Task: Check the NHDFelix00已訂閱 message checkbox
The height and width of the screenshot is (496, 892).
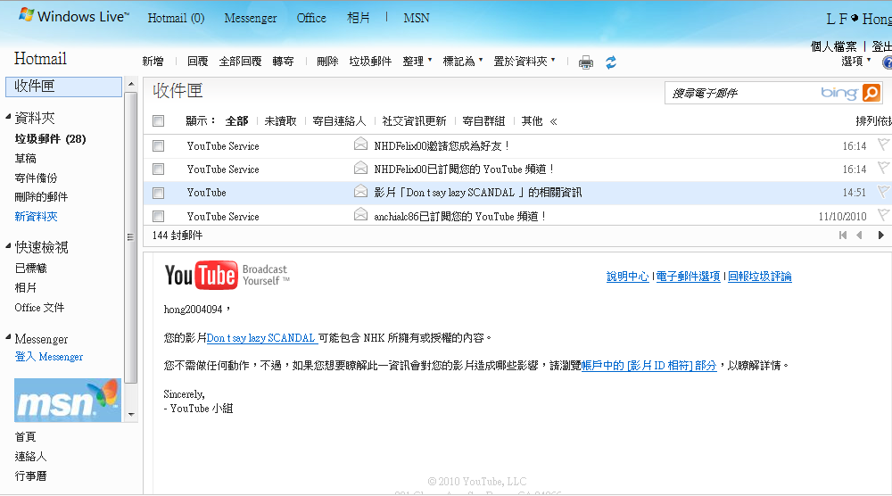Action: (158, 169)
